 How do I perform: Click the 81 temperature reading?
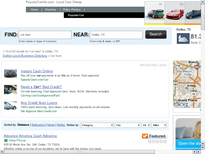tap(196, 36)
